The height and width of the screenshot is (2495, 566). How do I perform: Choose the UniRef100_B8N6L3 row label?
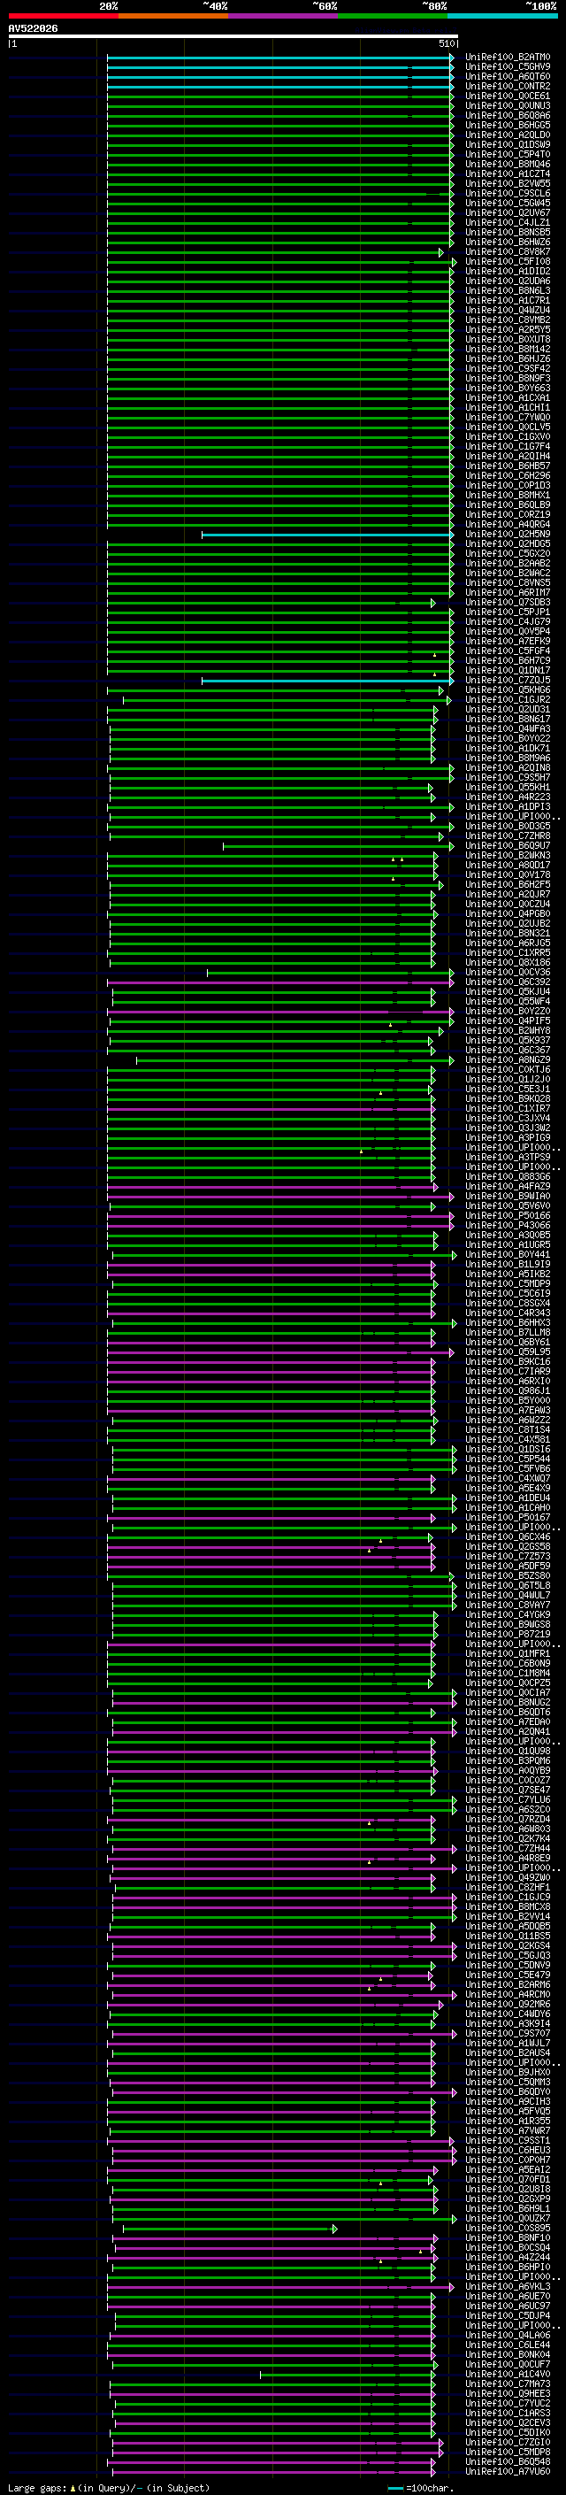click(x=508, y=290)
